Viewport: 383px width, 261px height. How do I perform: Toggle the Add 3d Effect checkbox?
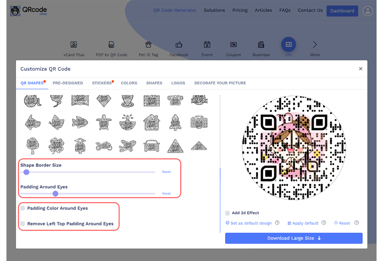point(228,213)
